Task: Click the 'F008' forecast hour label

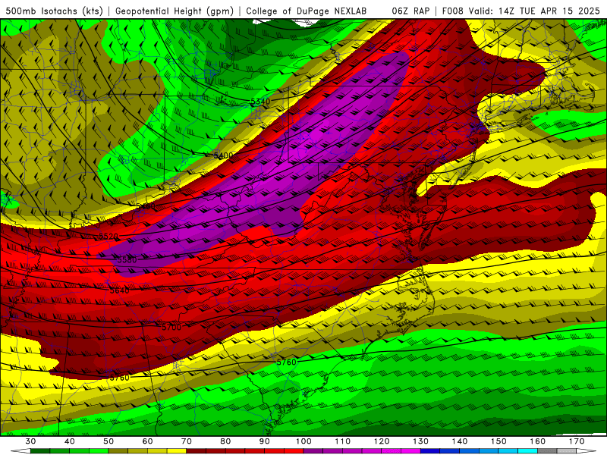Action: 453,11
